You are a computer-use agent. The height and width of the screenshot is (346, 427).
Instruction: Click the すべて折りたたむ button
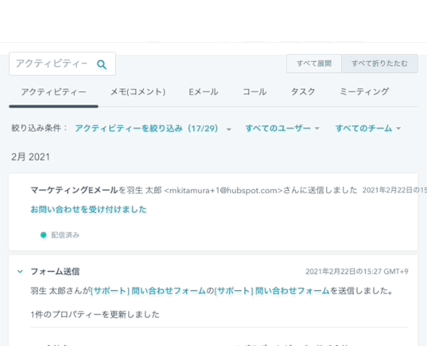pos(380,64)
